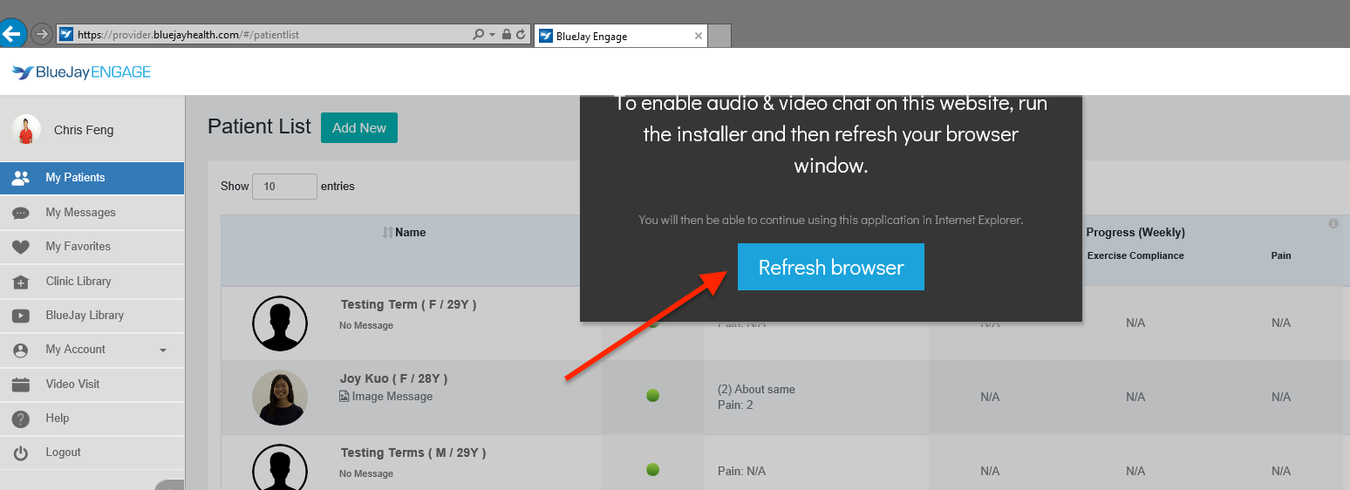Click the Patient List heading
The height and width of the screenshot is (490, 1350).
(x=259, y=126)
